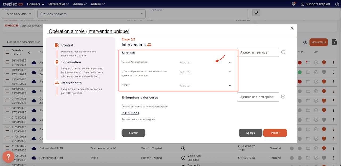
Task: Click the info icon in Test new version JC row
Action: coord(183,148)
